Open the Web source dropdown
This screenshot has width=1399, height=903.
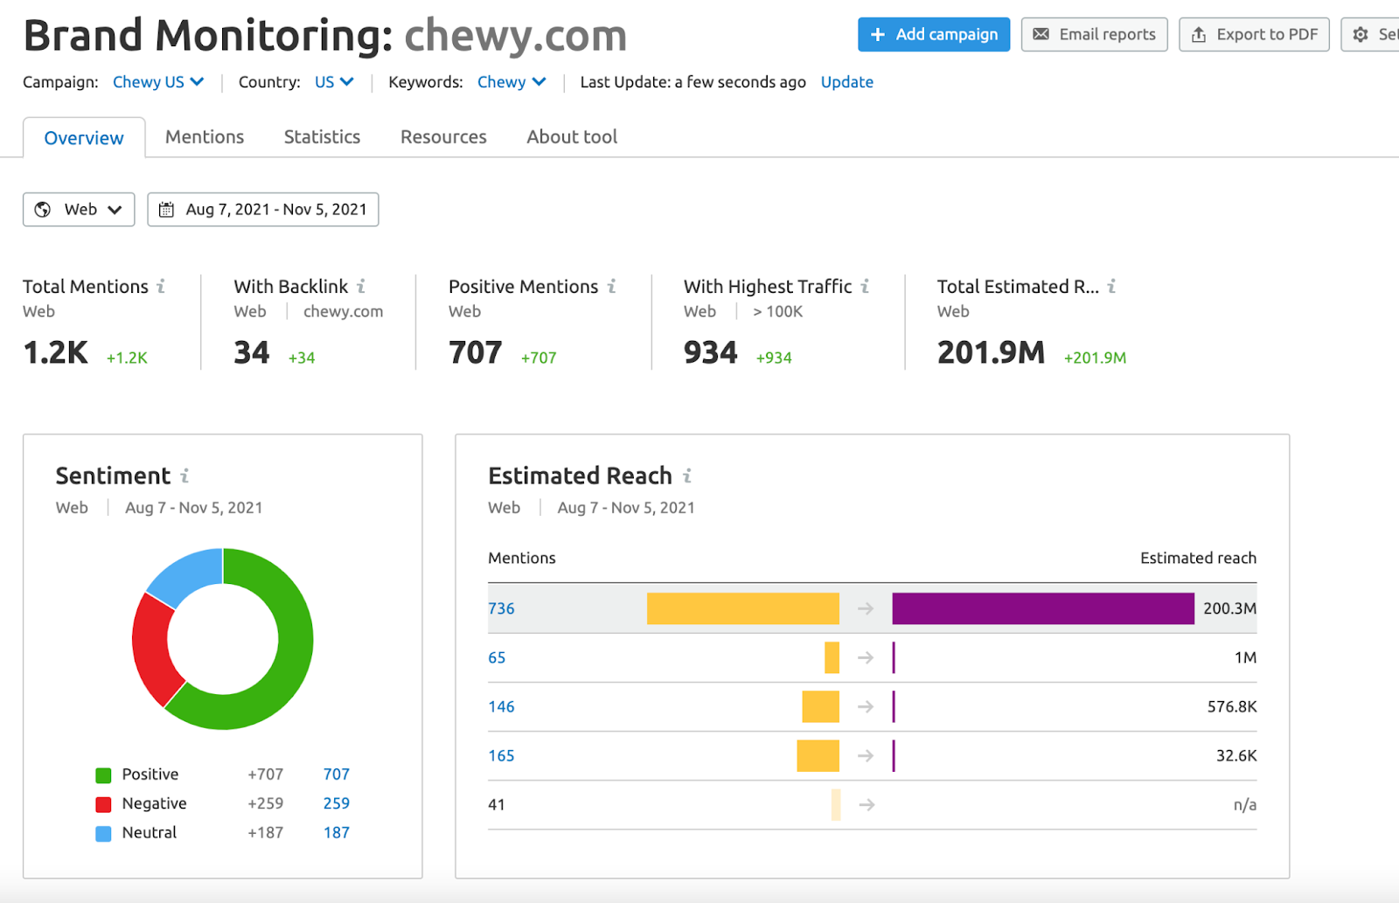pos(79,210)
